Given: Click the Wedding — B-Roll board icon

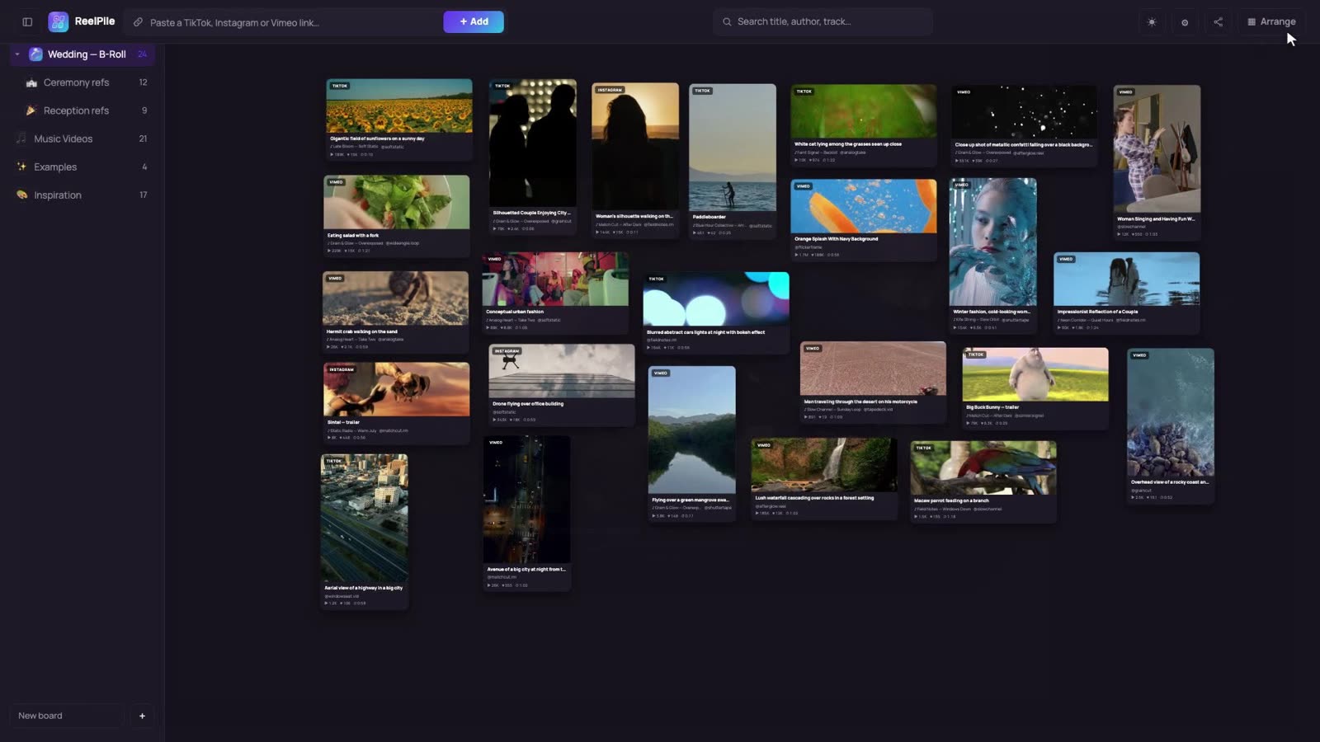Looking at the screenshot, I should 35,54.
